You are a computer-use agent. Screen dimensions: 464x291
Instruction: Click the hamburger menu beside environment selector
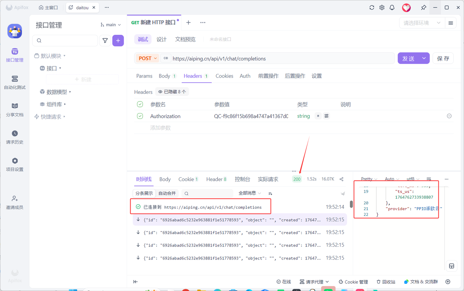click(451, 23)
